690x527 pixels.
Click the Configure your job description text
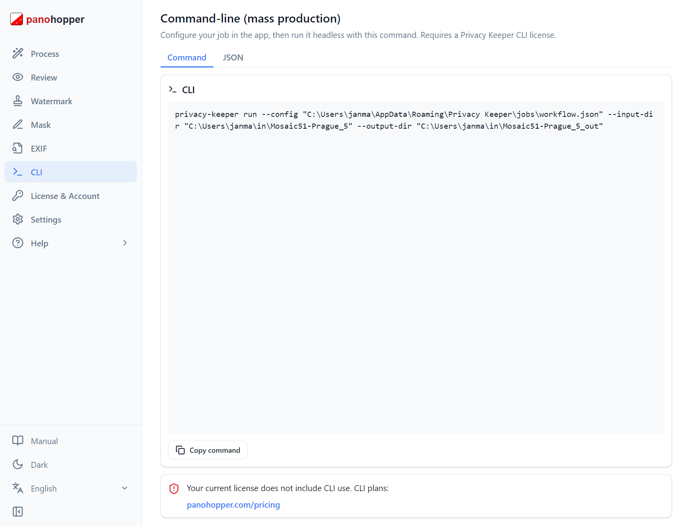[x=358, y=35]
